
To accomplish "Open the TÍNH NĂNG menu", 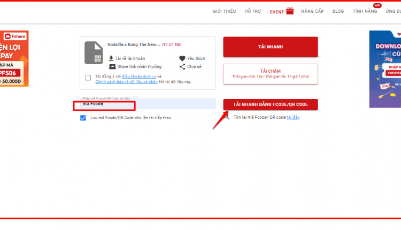I will [x=365, y=11].
